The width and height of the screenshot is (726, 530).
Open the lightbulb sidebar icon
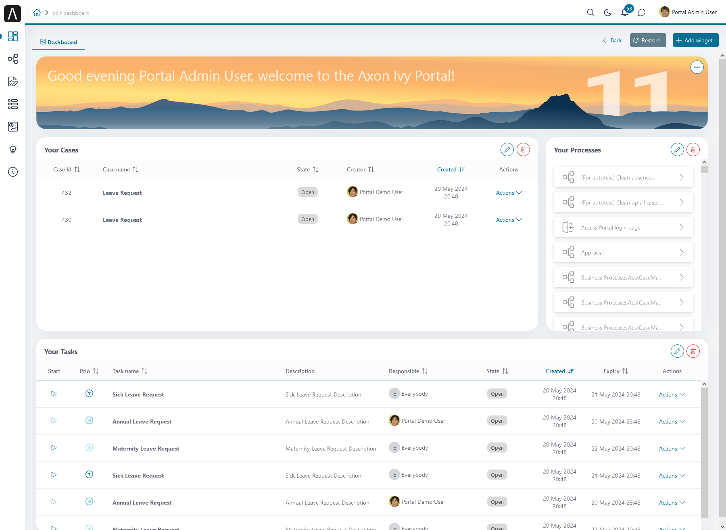13,149
